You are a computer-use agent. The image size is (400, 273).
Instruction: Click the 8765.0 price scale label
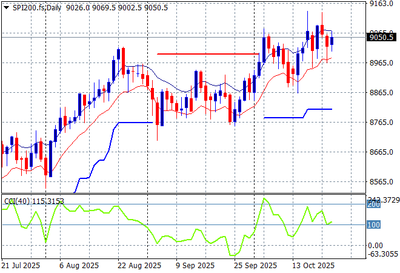coord(381,123)
